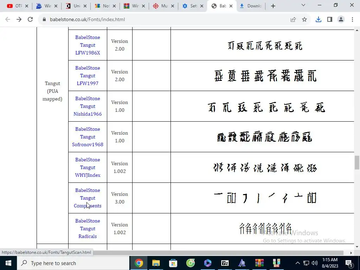Open the BabelStone Tangut LFW1997 link

tap(88, 76)
